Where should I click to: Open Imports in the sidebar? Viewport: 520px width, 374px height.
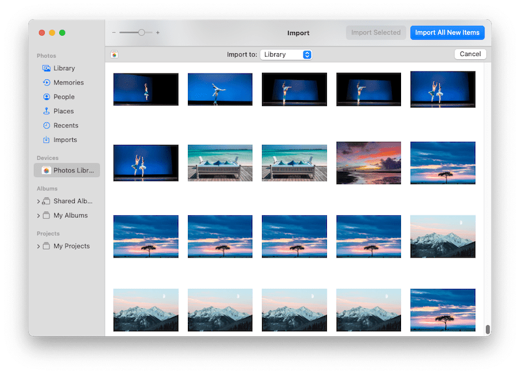pyautogui.click(x=46, y=140)
